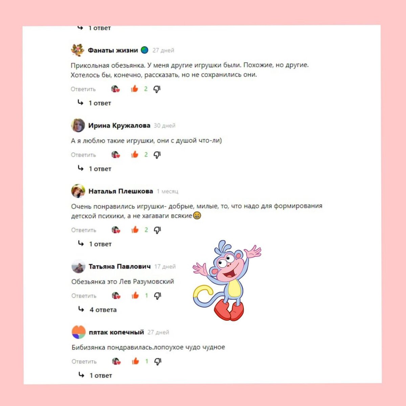Image resolution: width=406 pixels, height=406 pixels.
Task: Open Татьяна Павлович's avatar photo
Action: coord(78,266)
